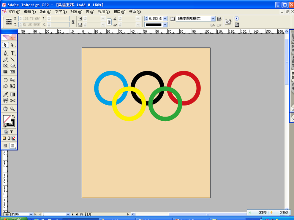Select the Hand tool
The width and height of the screenshot is (294, 220).
(x=5, y=109)
